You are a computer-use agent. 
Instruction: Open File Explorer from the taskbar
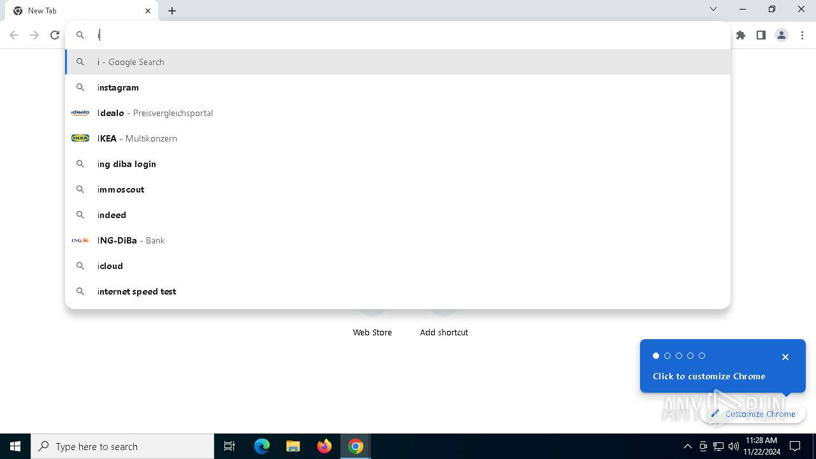(293, 446)
